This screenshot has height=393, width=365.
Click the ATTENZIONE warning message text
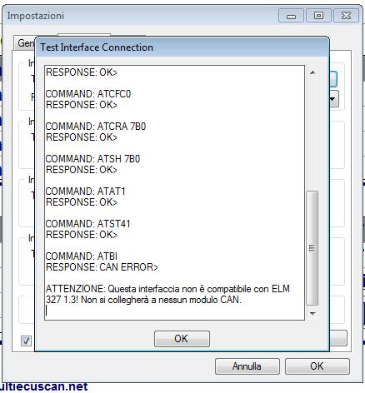(167, 295)
